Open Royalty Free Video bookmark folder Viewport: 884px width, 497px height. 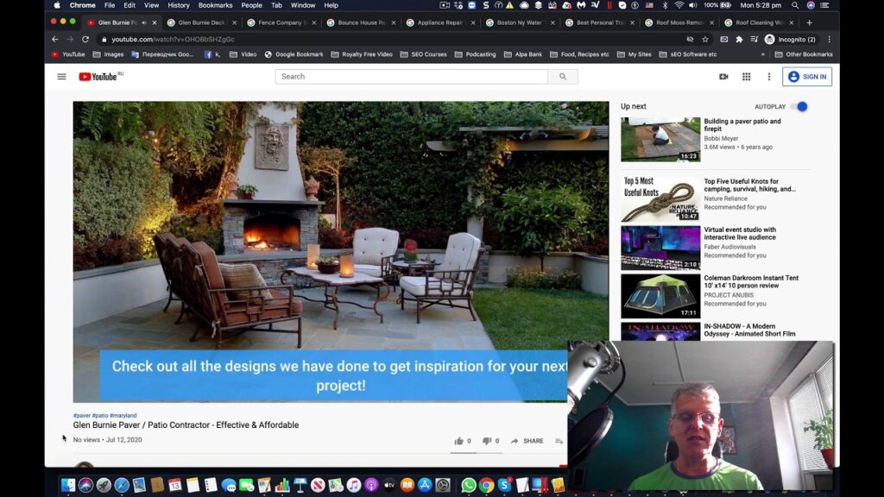[362, 54]
